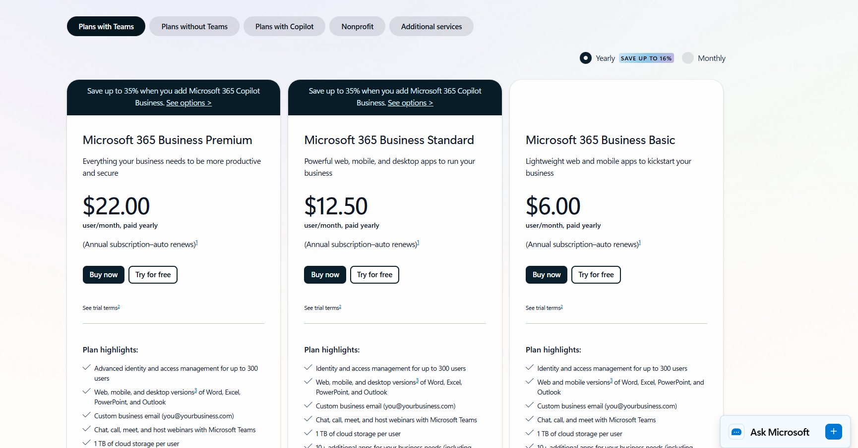View the Additional services tab
The width and height of the screenshot is (858, 448).
(x=430, y=26)
